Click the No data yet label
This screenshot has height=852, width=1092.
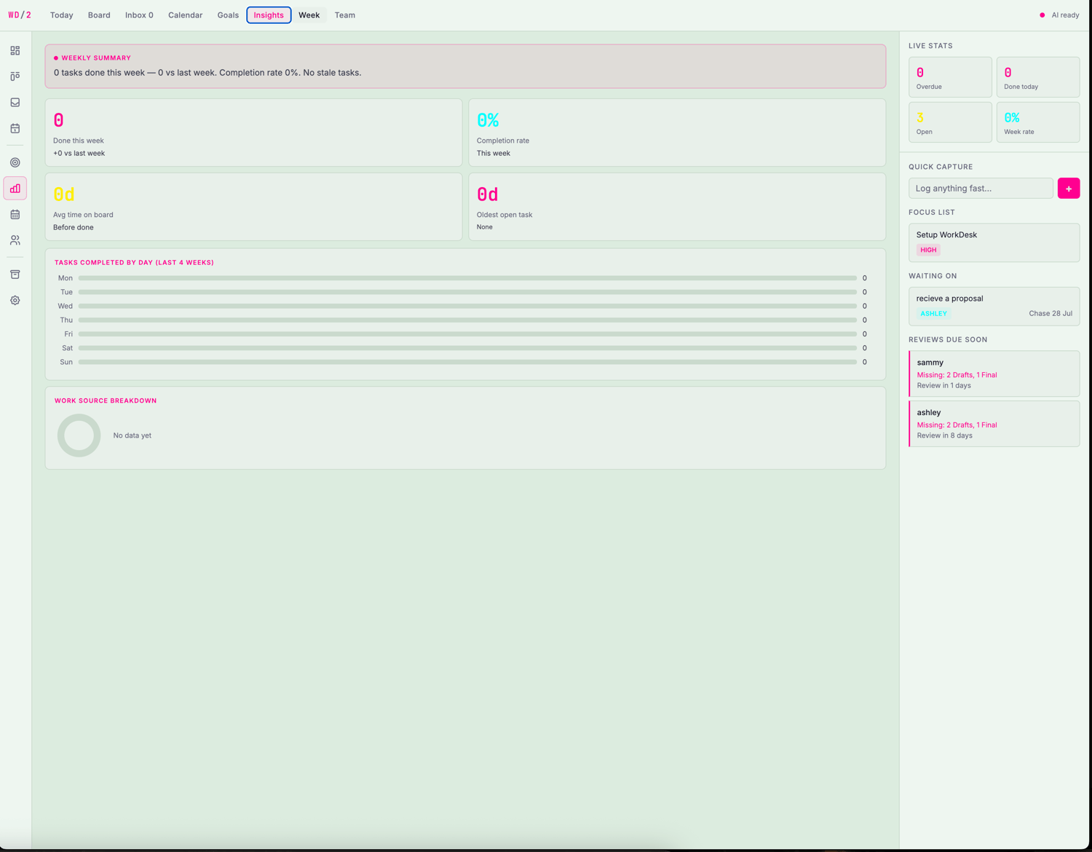(132, 435)
